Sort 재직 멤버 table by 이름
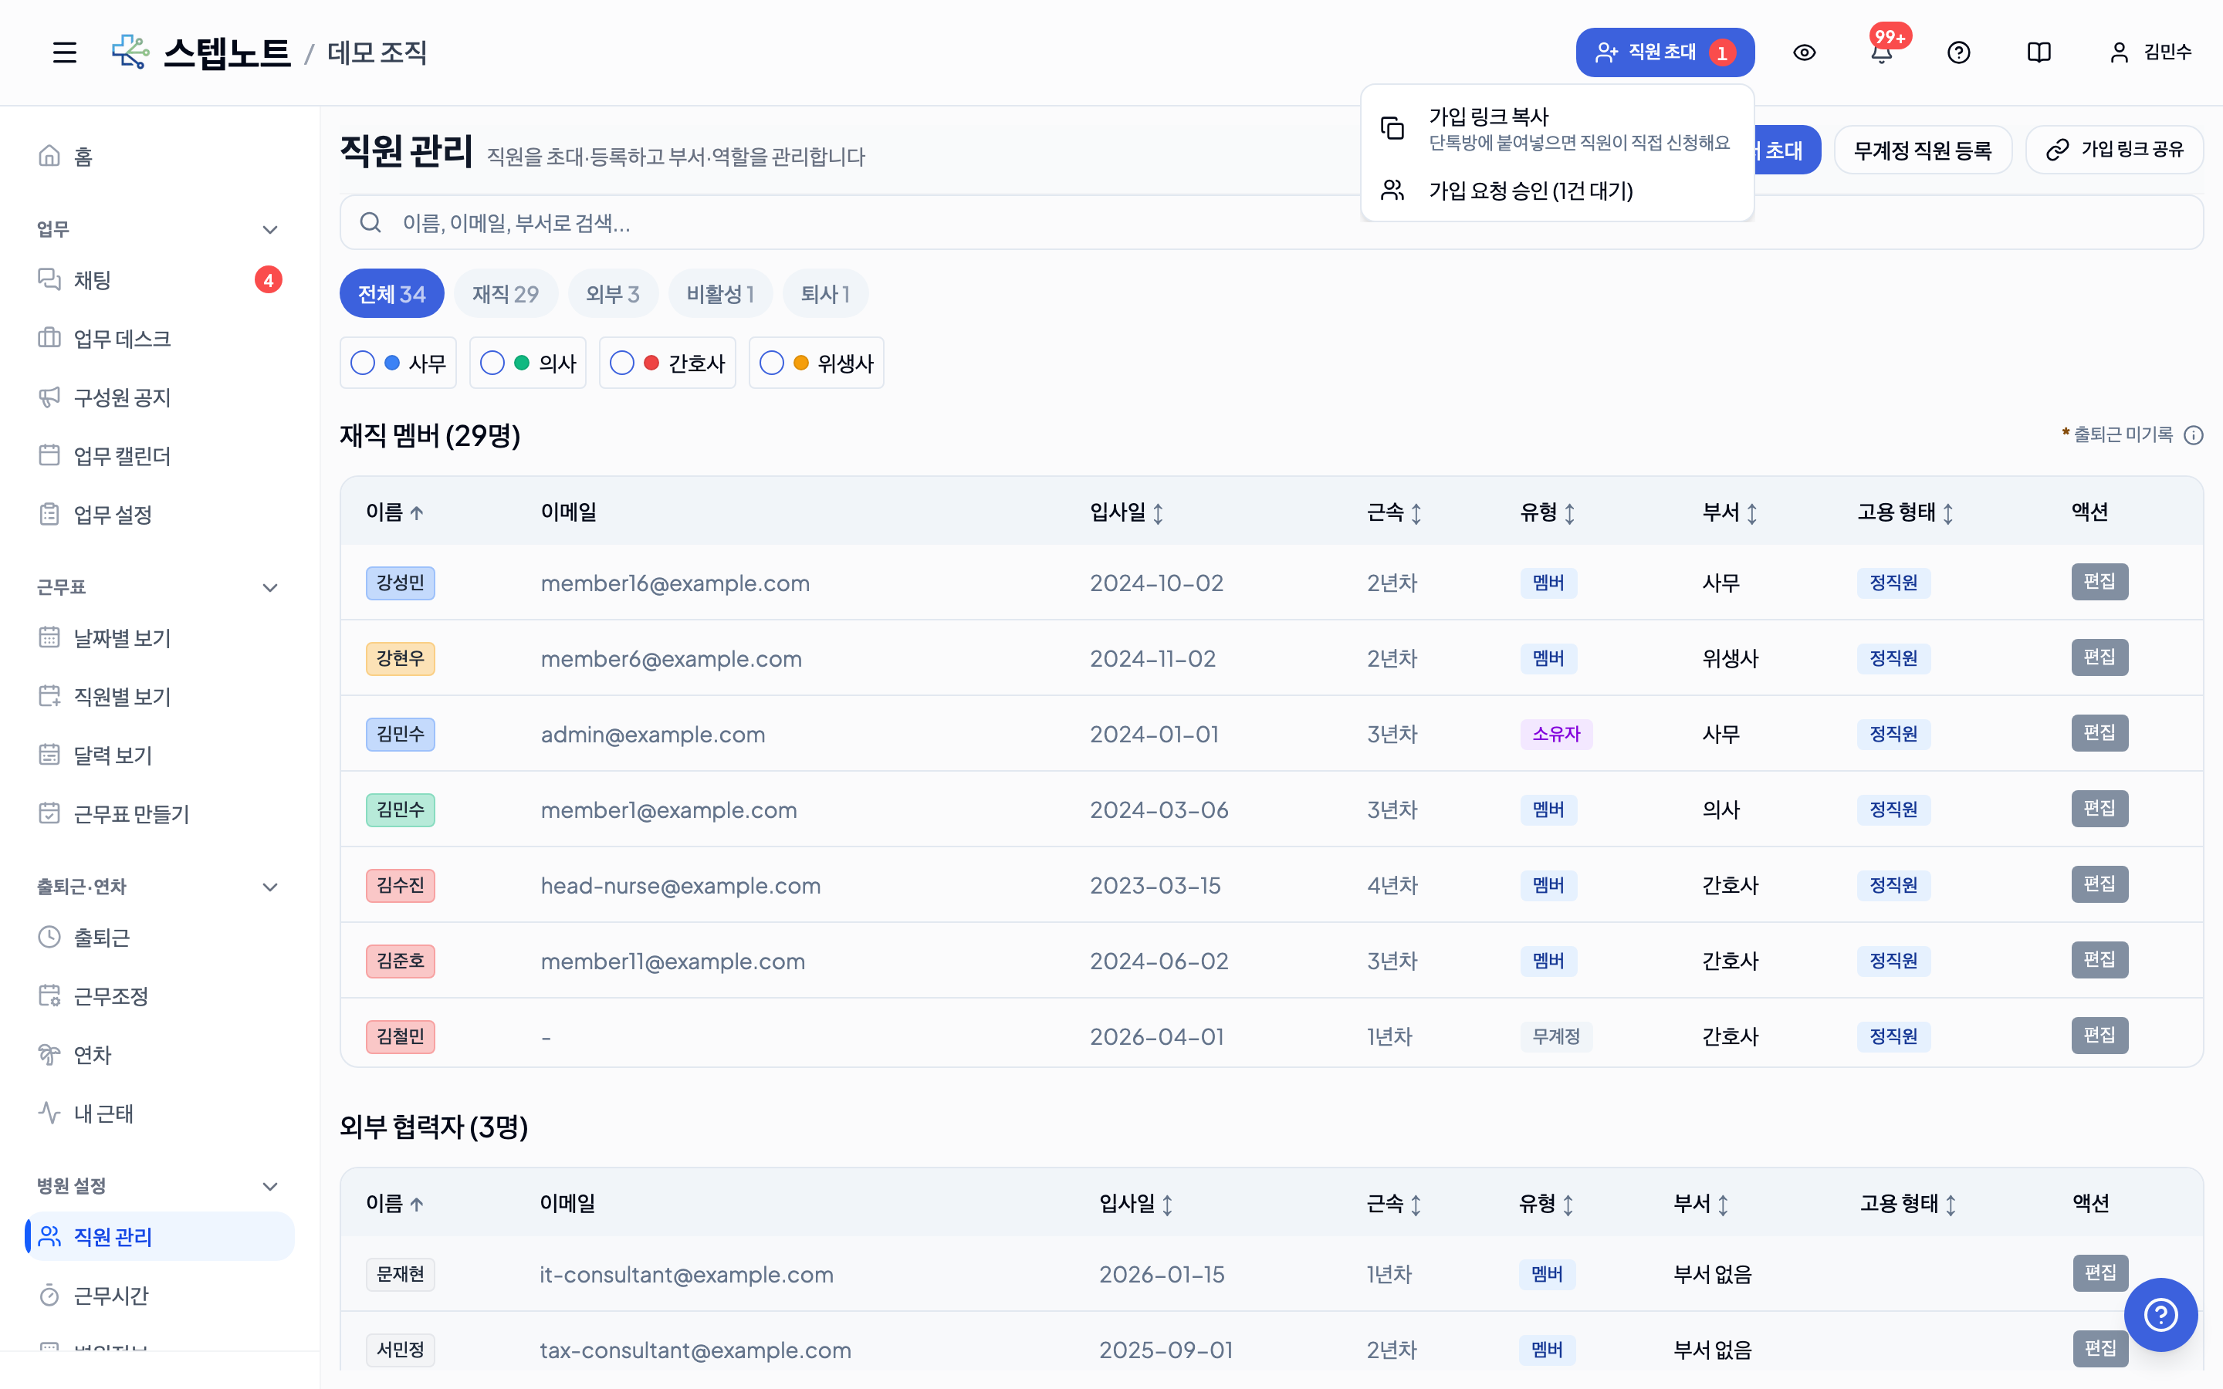The height and width of the screenshot is (1389, 2223). [x=395, y=512]
